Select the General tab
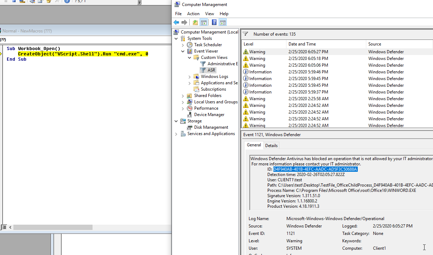The width and height of the screenshot is (433, 255). tap(254, 145)
